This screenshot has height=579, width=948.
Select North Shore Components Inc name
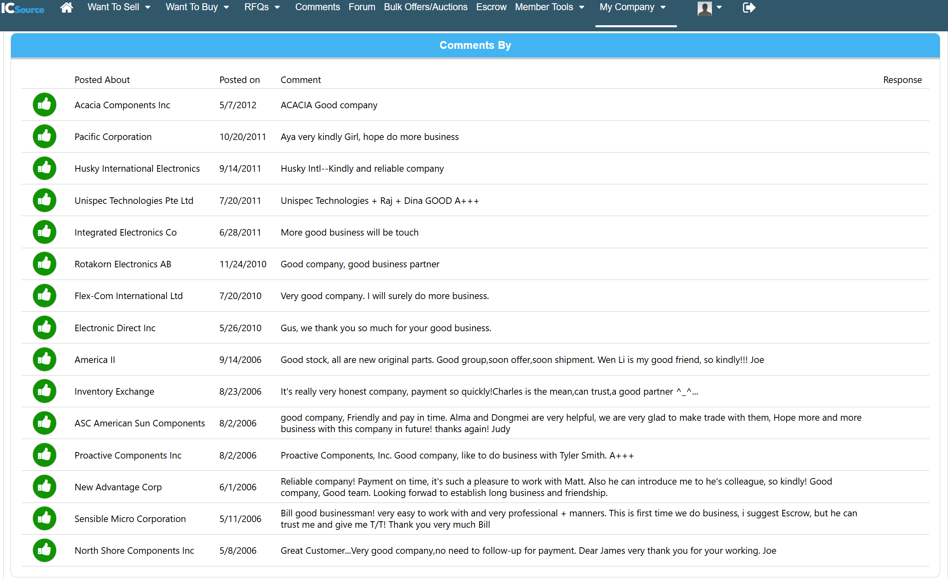[x=134, y=551]
